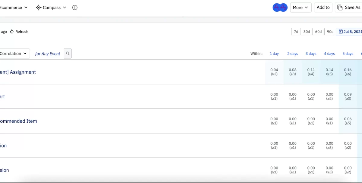Viewport: 362px width, 183px height.
Task: Click the Refresh icon
Action: click(12, 32)
